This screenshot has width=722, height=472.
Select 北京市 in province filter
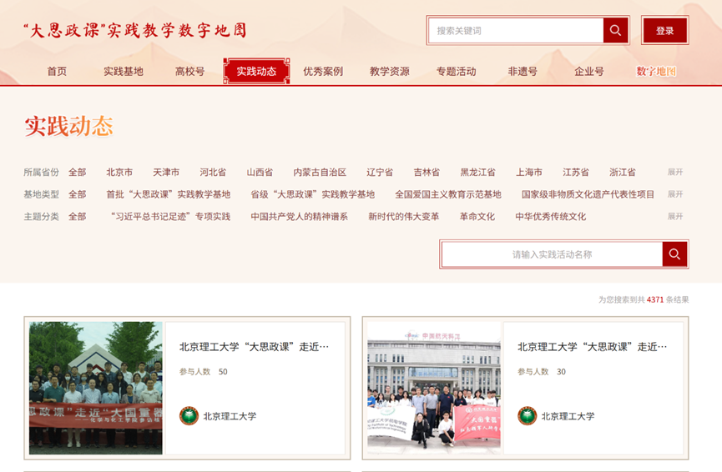point(119,173)
